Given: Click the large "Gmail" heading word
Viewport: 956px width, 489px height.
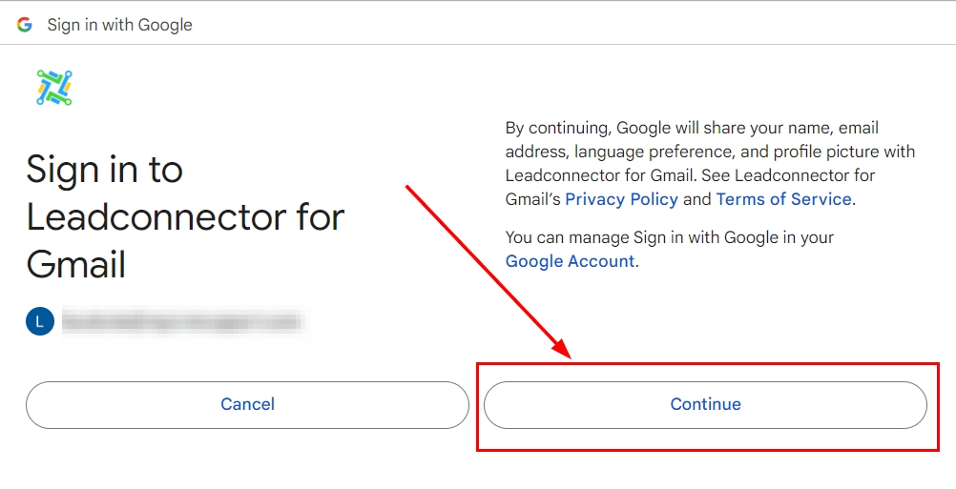Looking at the screenshot, I should coord(76,264).
